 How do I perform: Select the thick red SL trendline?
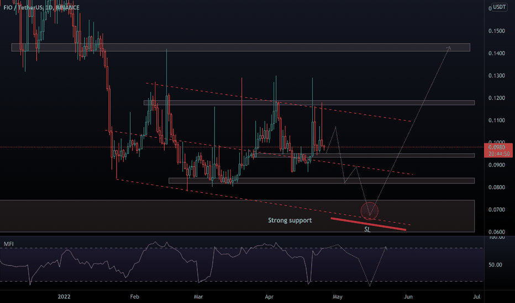coord(368,224)
